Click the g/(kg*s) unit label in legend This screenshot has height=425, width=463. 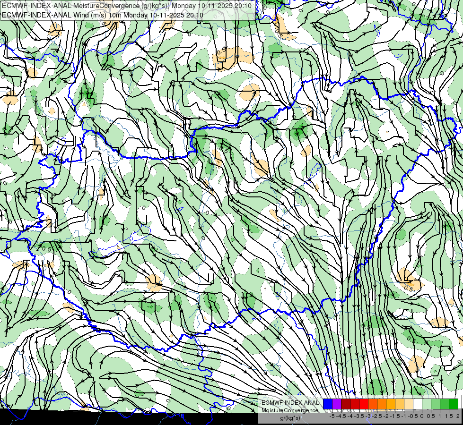(x=290, y=418)
